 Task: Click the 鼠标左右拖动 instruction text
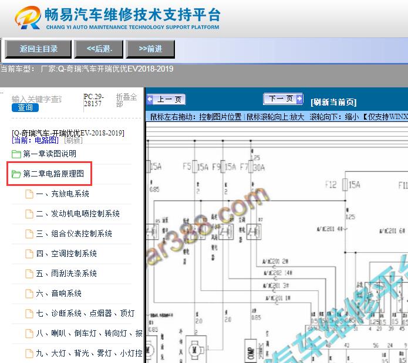pyautogui.click(x=195, y=117)
